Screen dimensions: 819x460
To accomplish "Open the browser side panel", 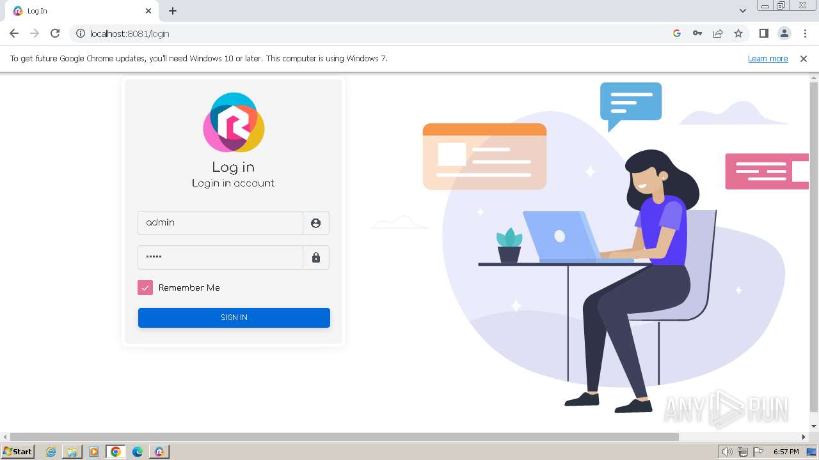I will click(763, 33).
